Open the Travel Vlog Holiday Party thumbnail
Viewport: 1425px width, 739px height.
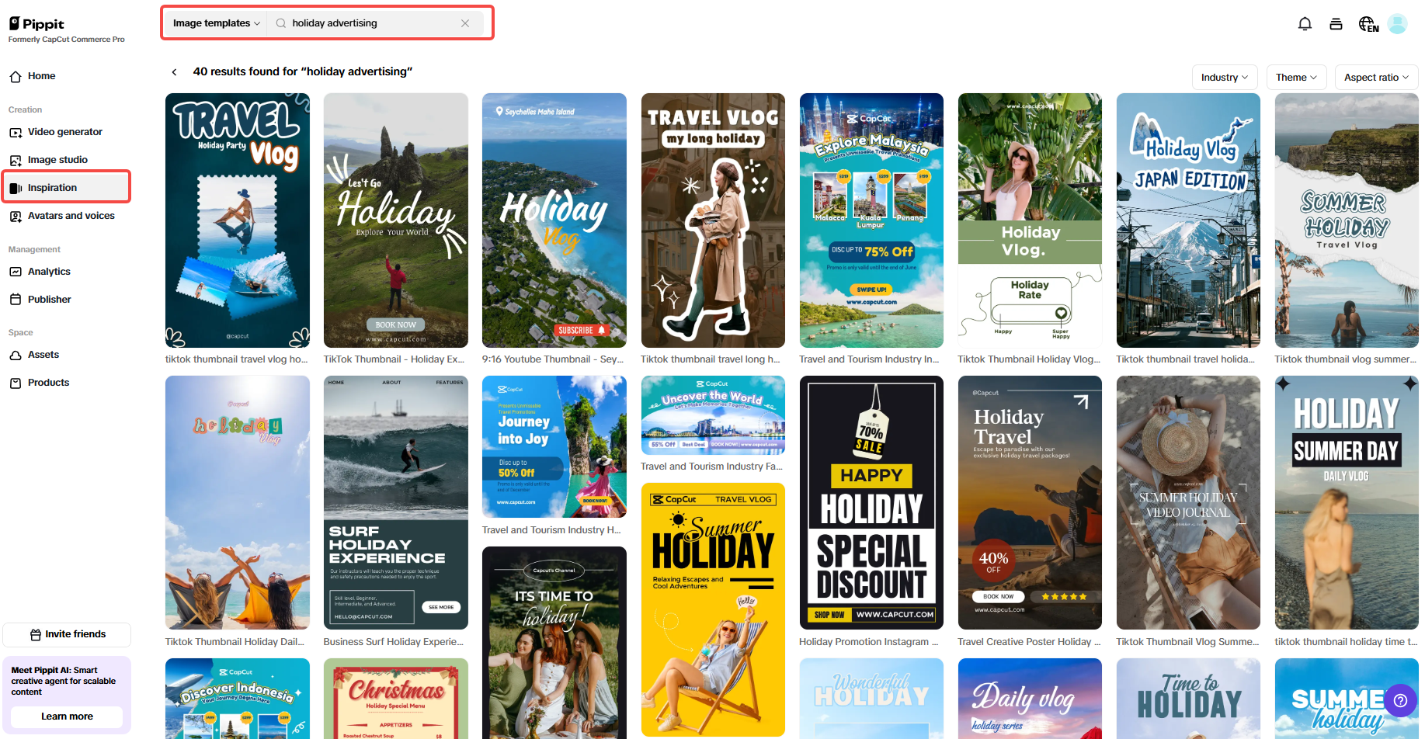coord(238,220)
